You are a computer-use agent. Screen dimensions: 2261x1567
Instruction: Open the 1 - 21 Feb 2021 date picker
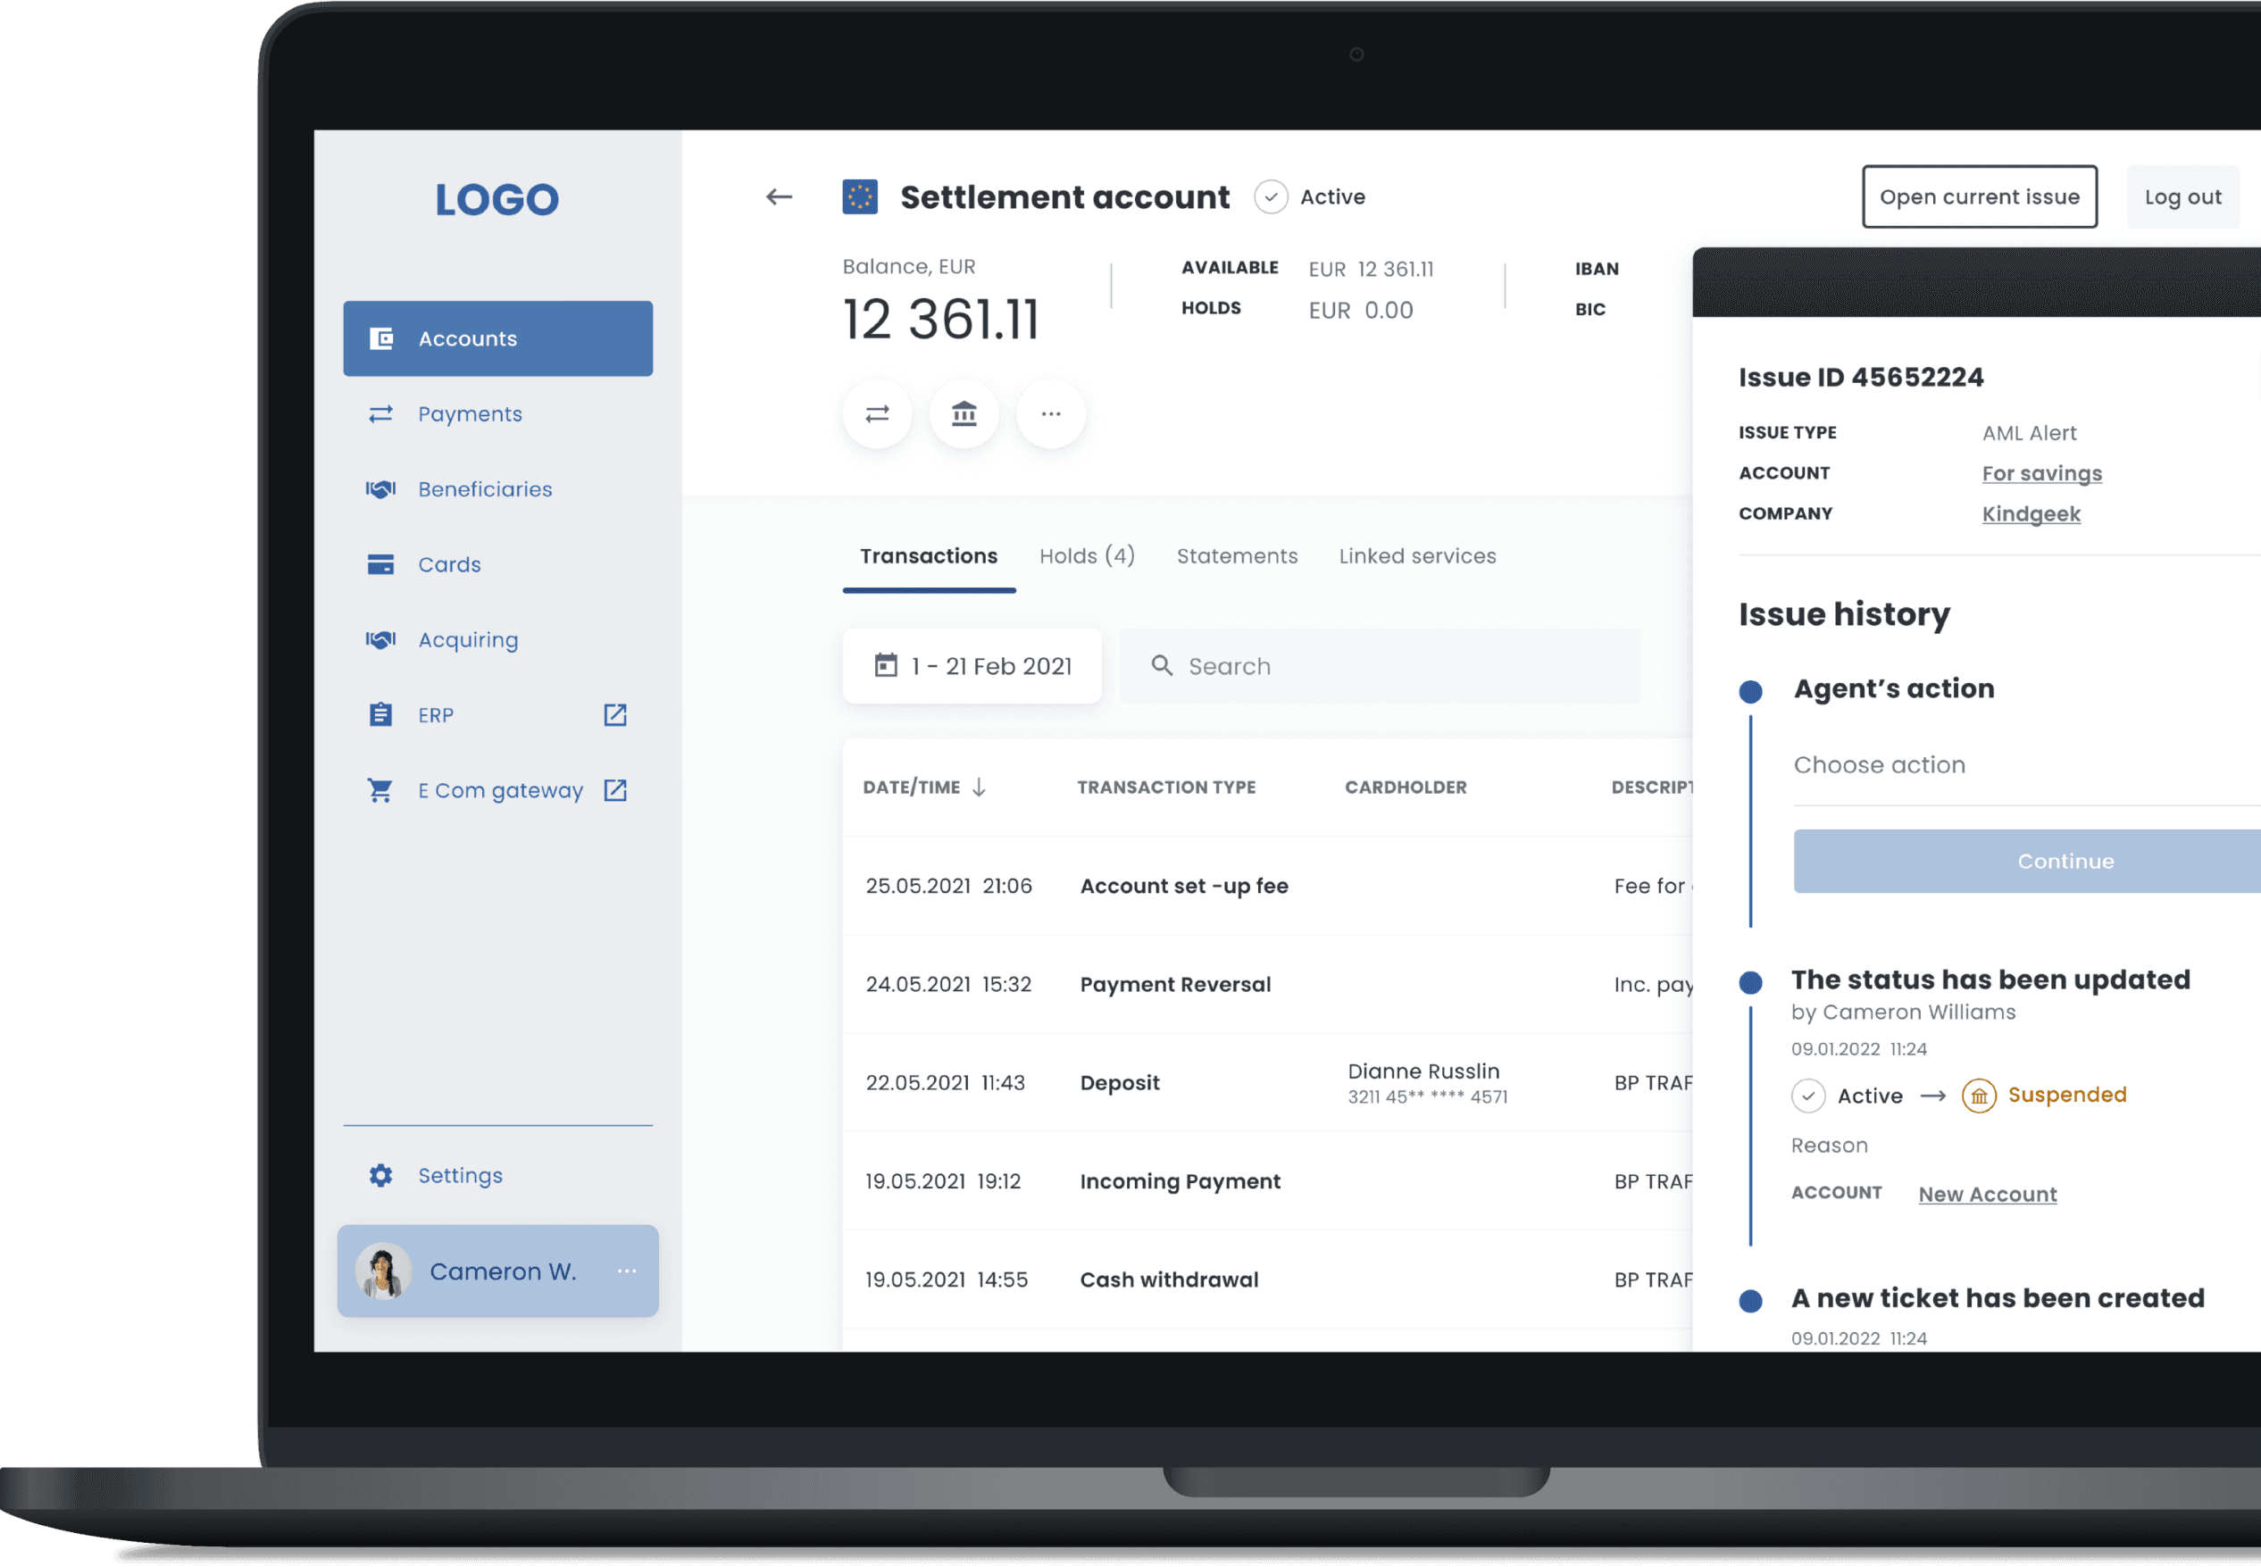click(x=972, y=666)
